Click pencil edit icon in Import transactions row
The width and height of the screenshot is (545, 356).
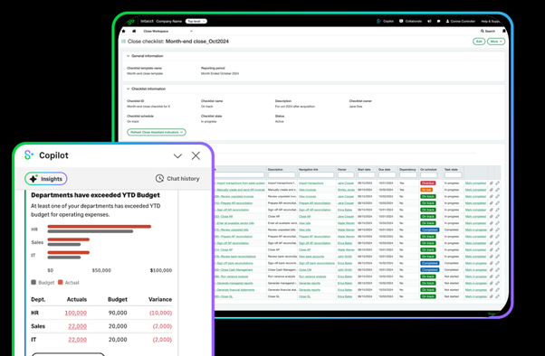click(x=497, y=183)
